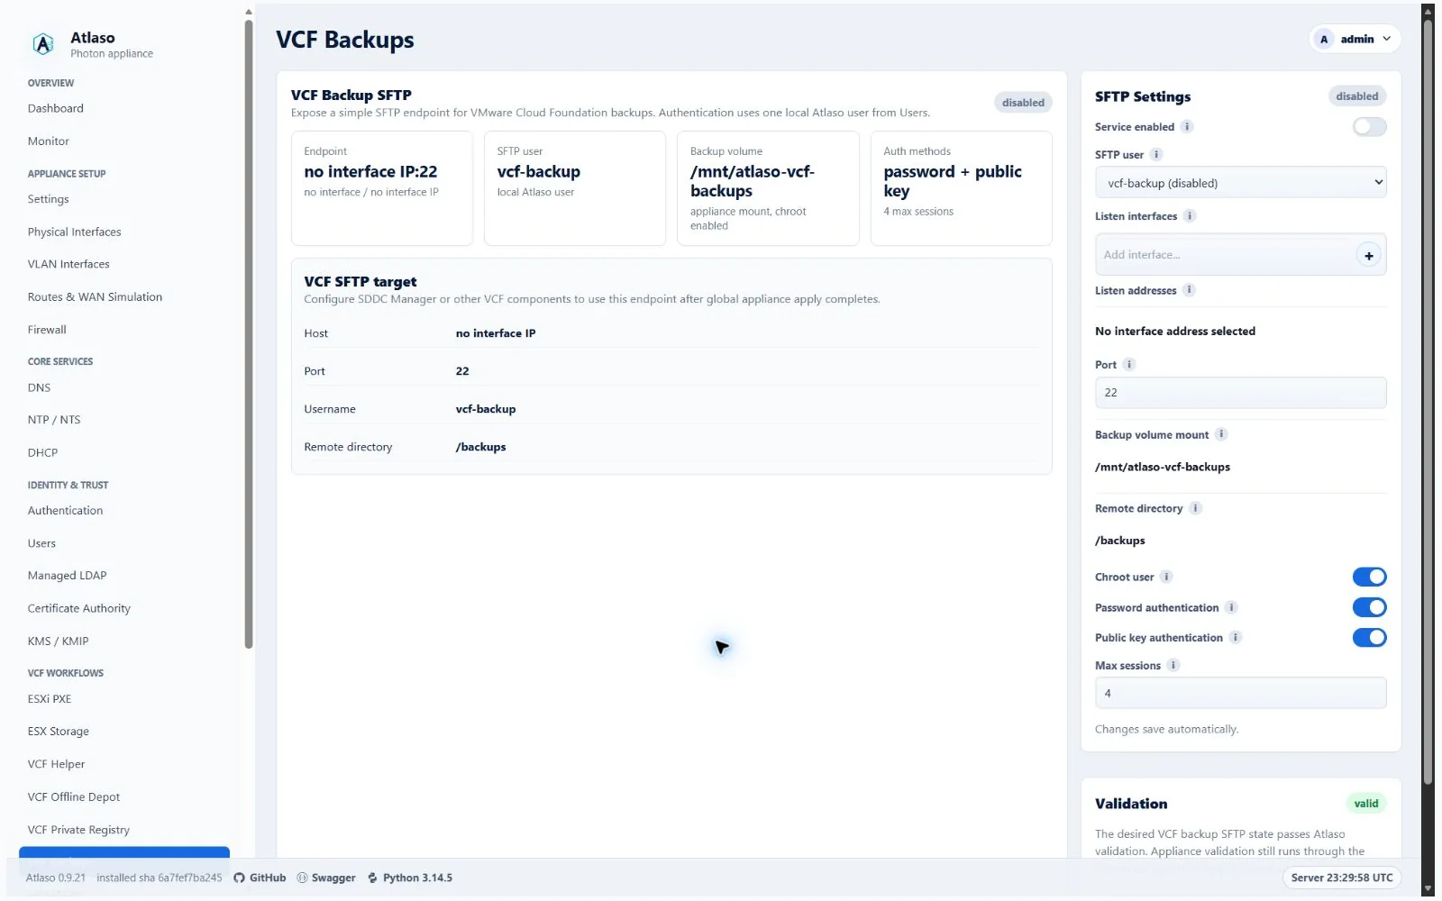The width and height of the screenshot is (1442, 901).
Task: Click the main page vertical scrollbar
Action: pyautogui.click(x=1428, y=401)
